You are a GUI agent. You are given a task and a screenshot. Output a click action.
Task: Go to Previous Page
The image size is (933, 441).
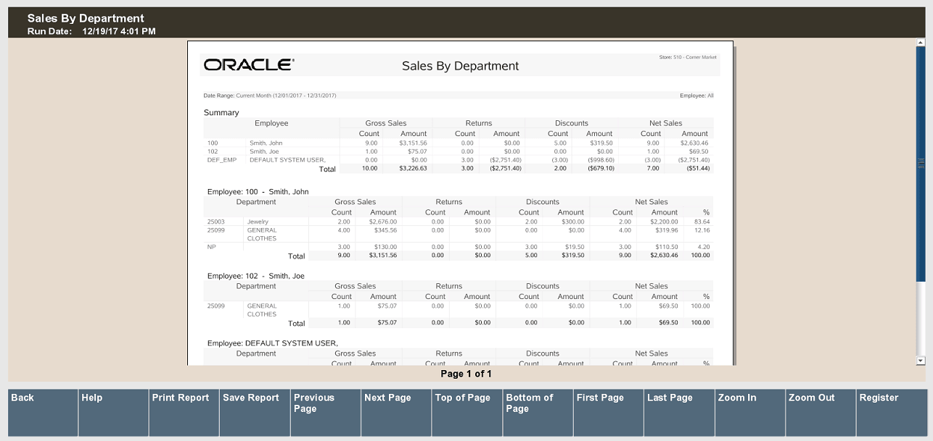325,413
